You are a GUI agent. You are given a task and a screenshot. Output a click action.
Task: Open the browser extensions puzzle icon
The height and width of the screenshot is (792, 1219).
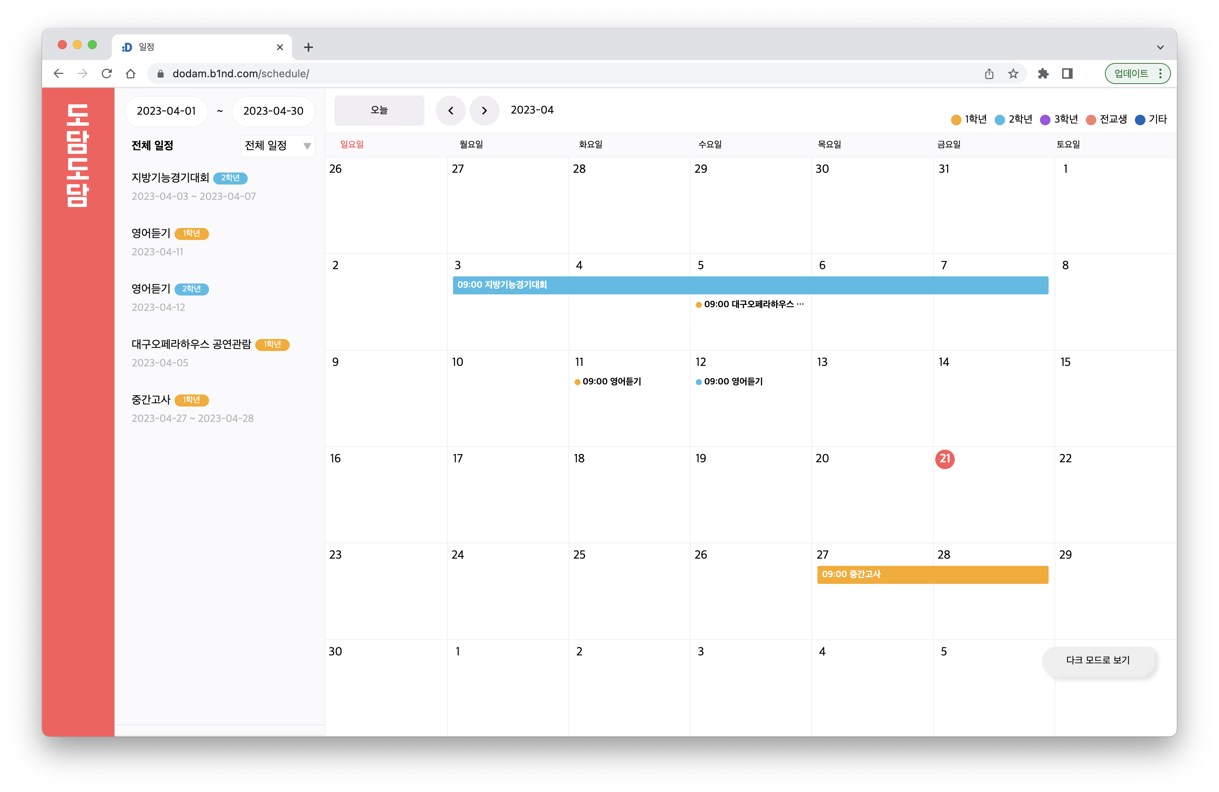pyautogui.click(x=1043, y=73)
